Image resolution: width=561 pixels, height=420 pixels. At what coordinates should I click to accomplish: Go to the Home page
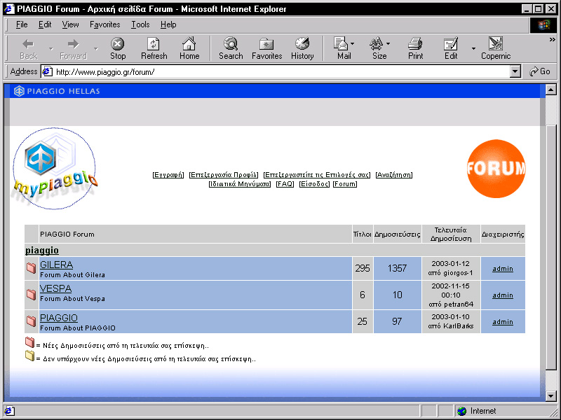tap(189, 48)
